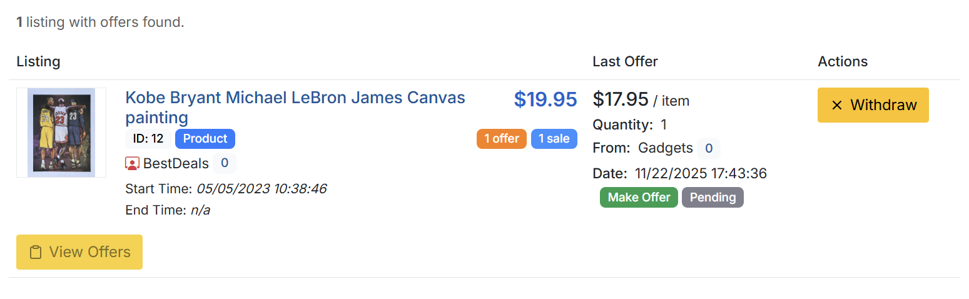Click the gray Pending status badge
This screenshot has width=969, height=299.
pos(713,198)
